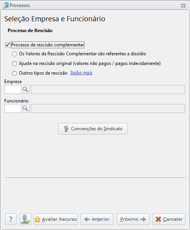190x230 pixels.
Task: Choose Outros tipos de rescisão radio button
Action: [14, 73]
